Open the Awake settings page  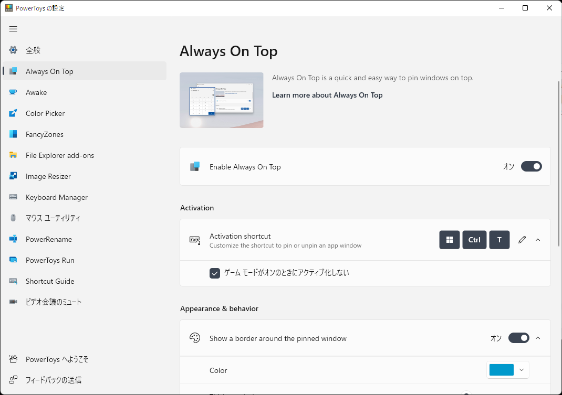click(85, 92)
